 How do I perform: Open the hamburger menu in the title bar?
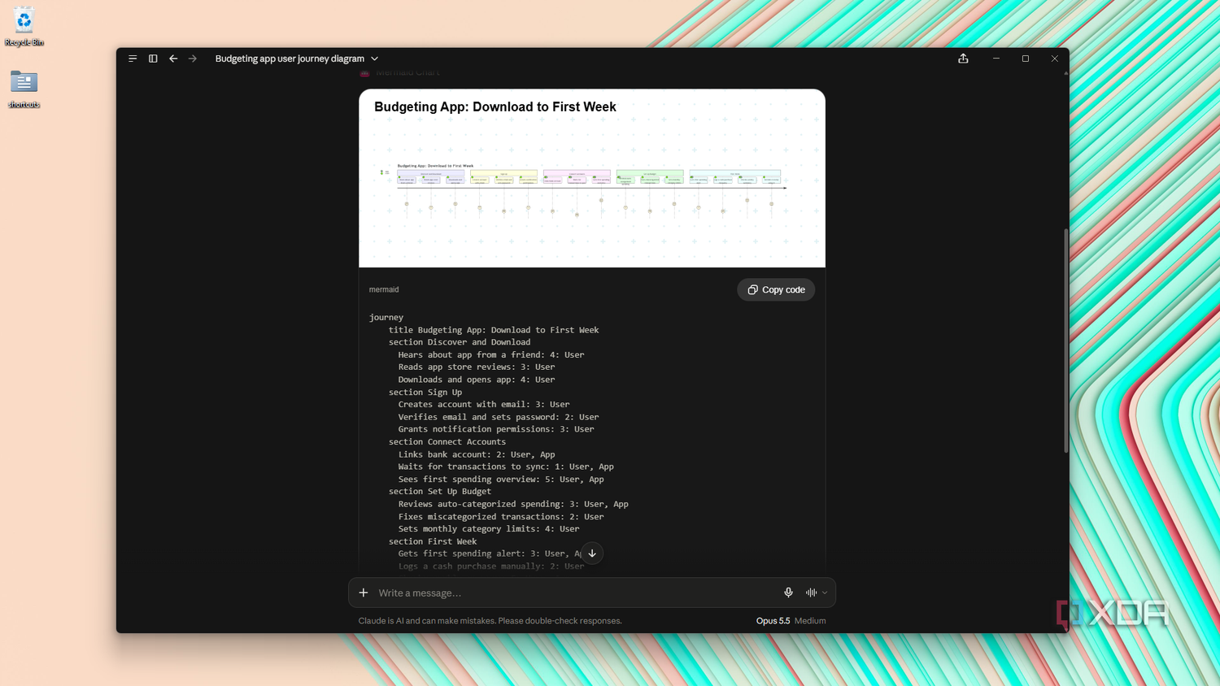click(133, 59)
